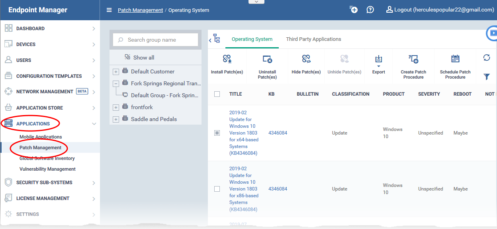Screen dimensions: 497x229
Task: Click the Settings gear icon
Action: (x=8, y=214)
